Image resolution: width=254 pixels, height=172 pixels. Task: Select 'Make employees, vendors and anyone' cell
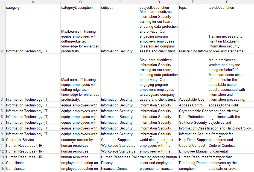click(227, 78)
